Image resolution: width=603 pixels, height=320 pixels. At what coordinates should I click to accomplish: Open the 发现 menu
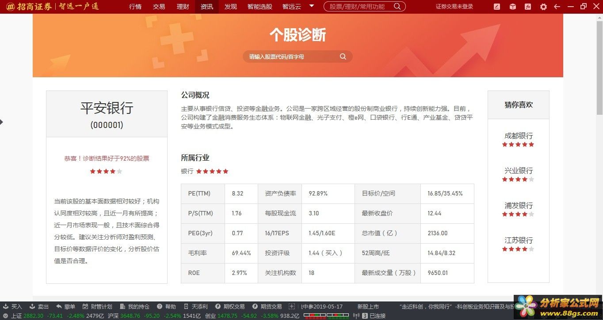(x=231, y=7)
